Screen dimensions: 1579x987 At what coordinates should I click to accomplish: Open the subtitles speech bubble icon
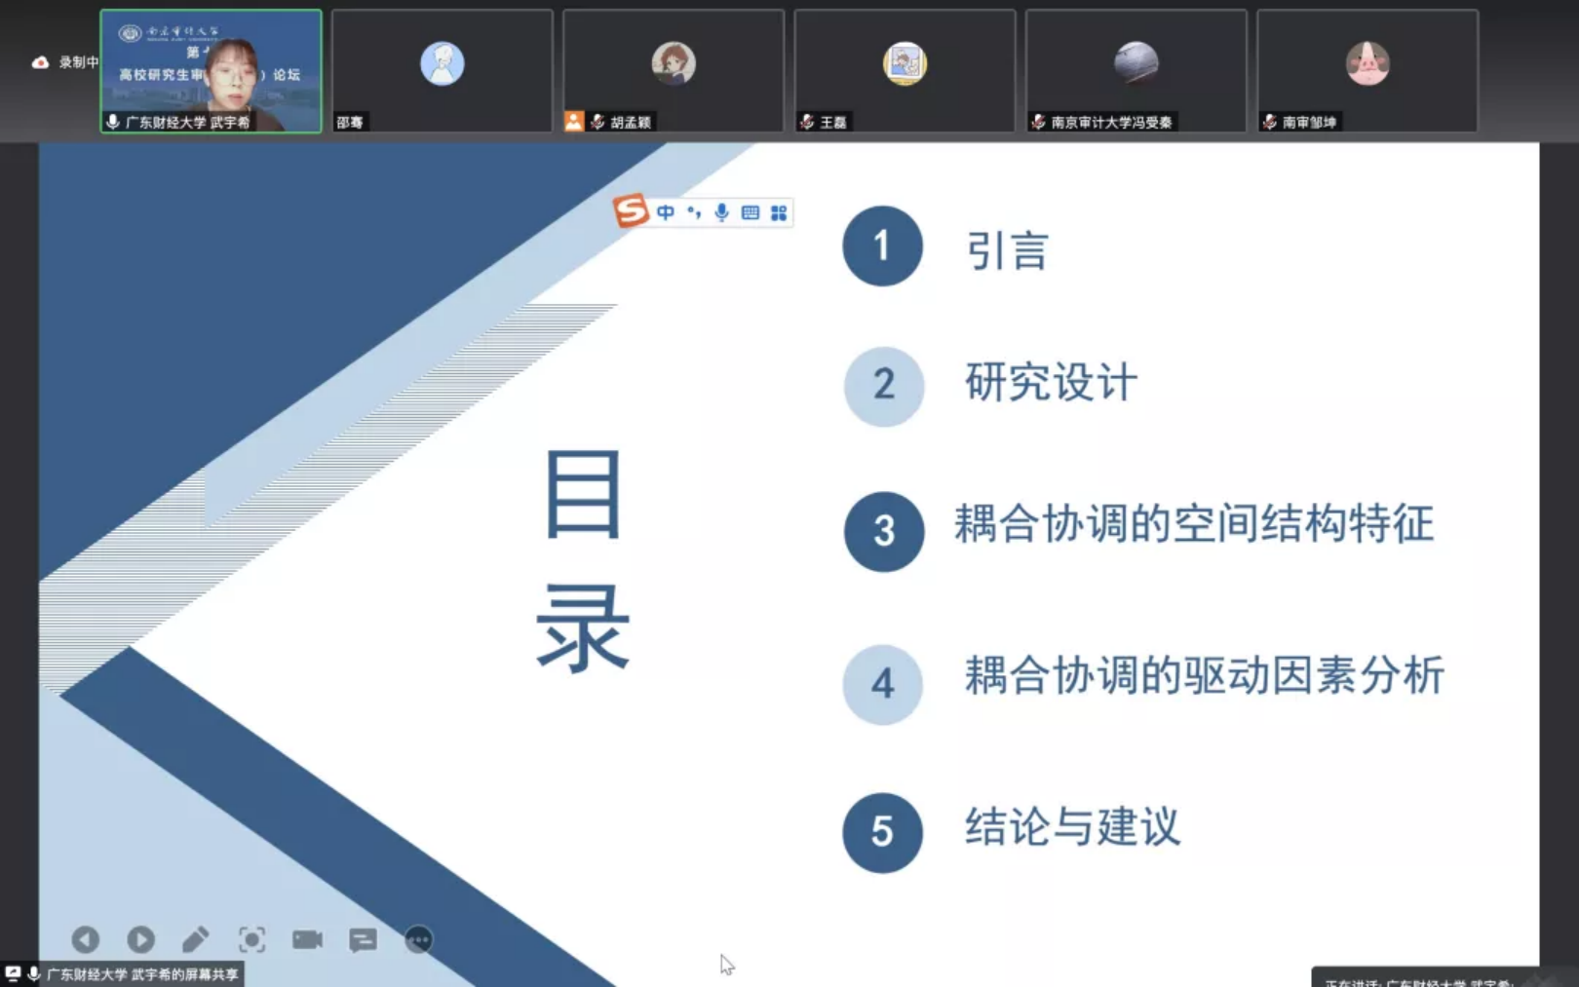(x=363, y=939)
